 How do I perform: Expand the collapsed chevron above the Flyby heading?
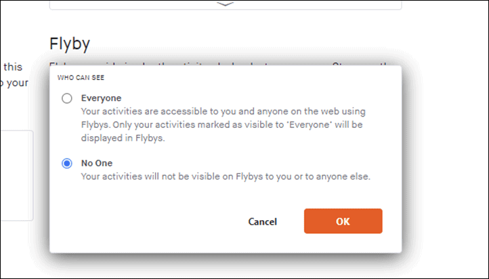[x=225, y=4]
